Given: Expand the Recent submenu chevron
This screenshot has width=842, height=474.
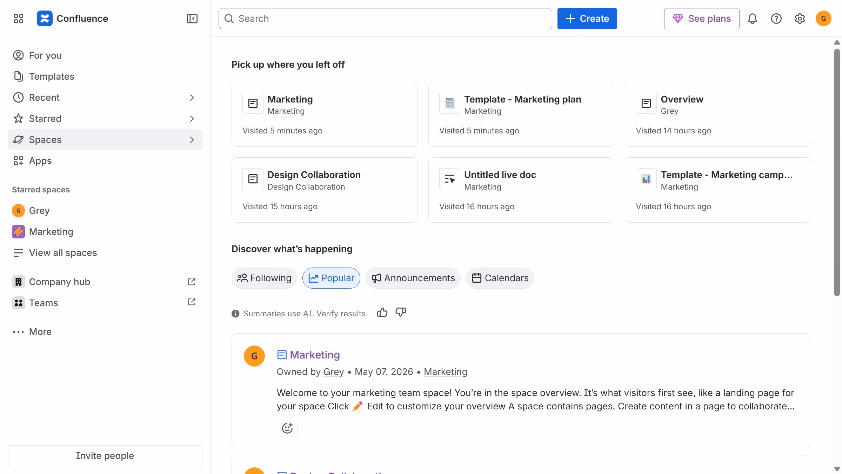Looking at the screenshot, I should tap(192, 98).
